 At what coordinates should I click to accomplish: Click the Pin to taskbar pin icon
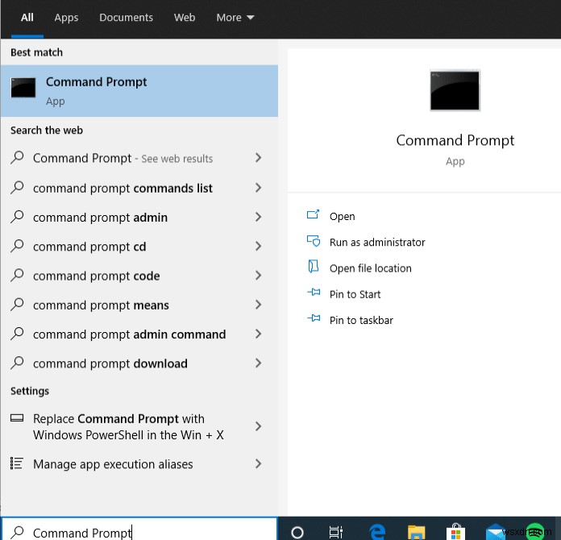314,318
